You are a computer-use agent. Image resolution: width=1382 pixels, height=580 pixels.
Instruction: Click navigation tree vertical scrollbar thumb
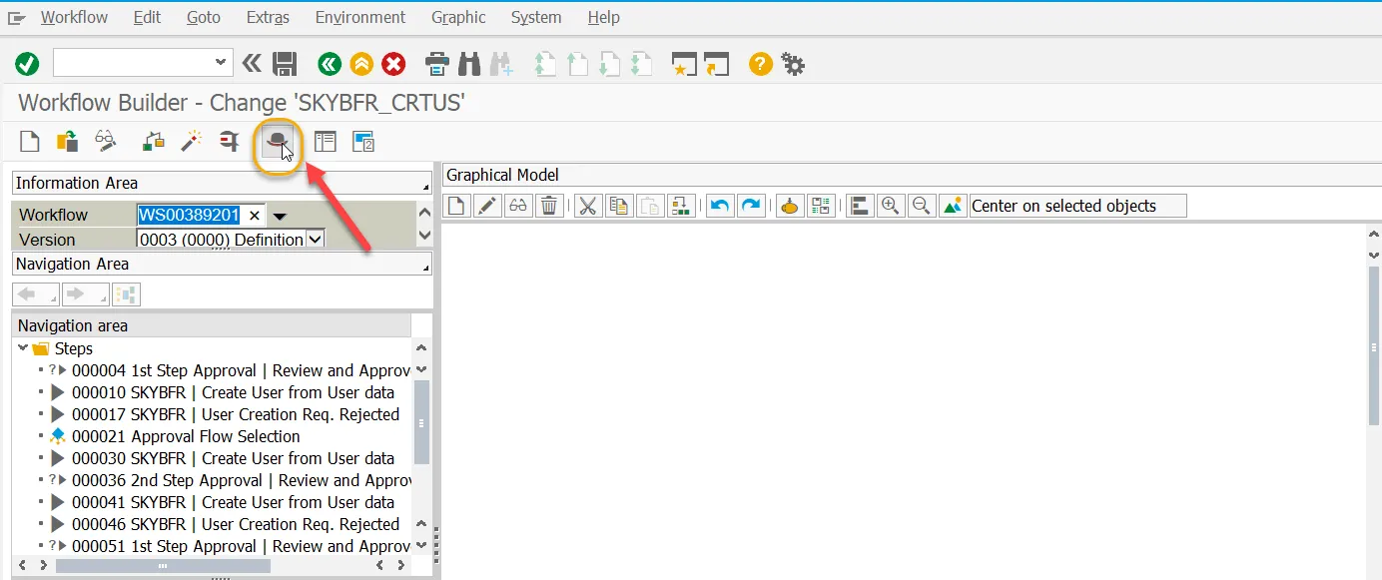click(421, 423)
